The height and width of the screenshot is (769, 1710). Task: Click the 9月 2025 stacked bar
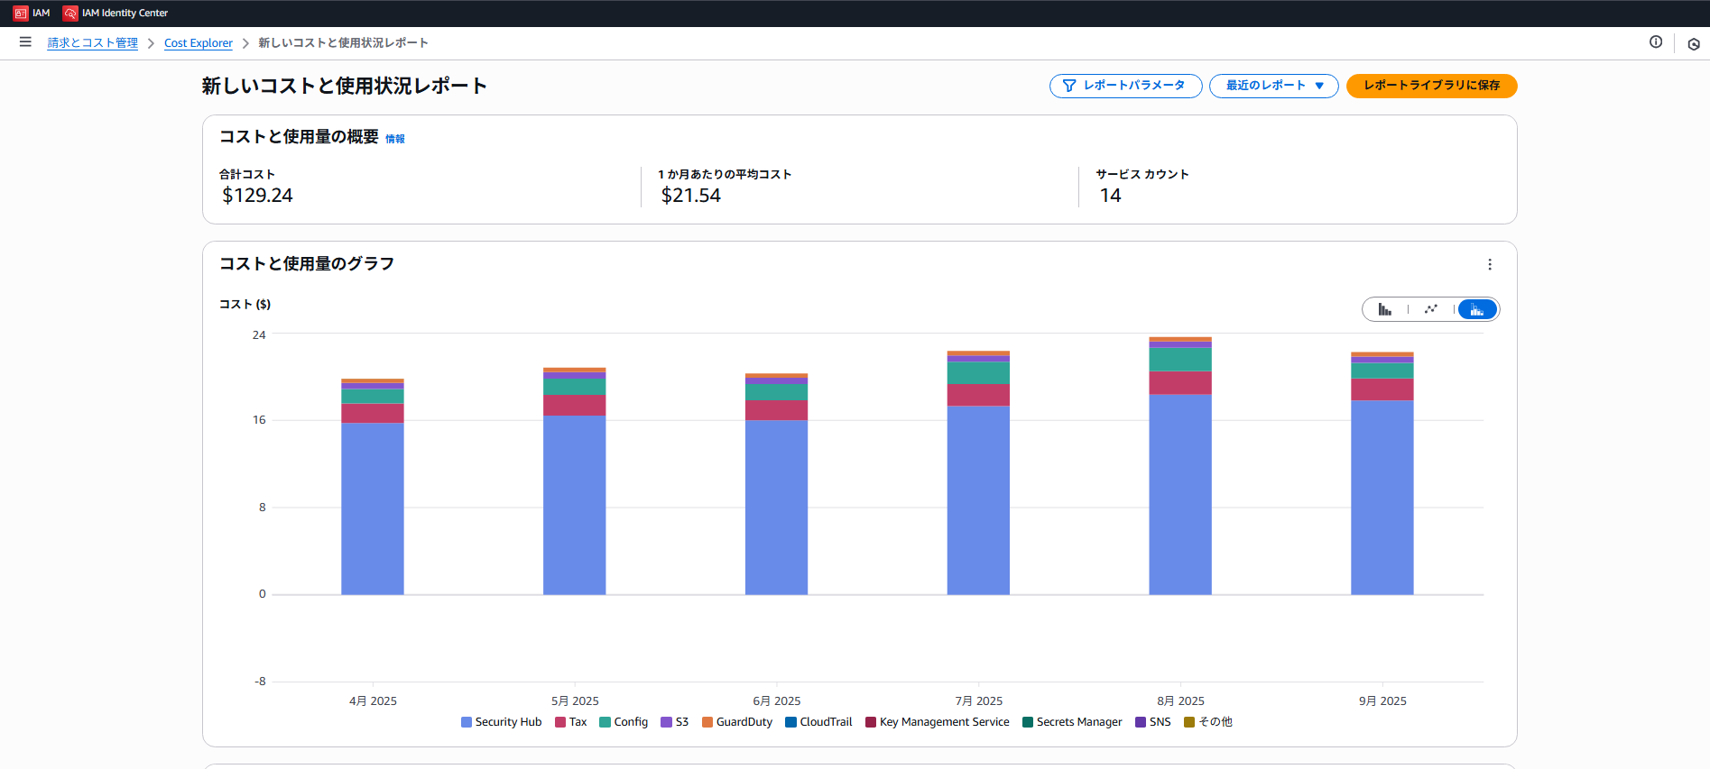[x=1382, y=473]
